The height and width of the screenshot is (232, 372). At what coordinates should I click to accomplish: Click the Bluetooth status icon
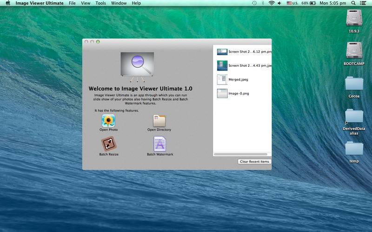pyautogui.click(x=263, y=3)
